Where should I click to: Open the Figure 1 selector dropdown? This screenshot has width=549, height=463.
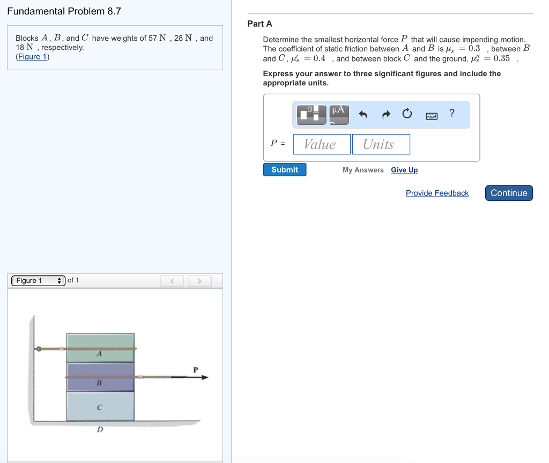click(38, 280)
